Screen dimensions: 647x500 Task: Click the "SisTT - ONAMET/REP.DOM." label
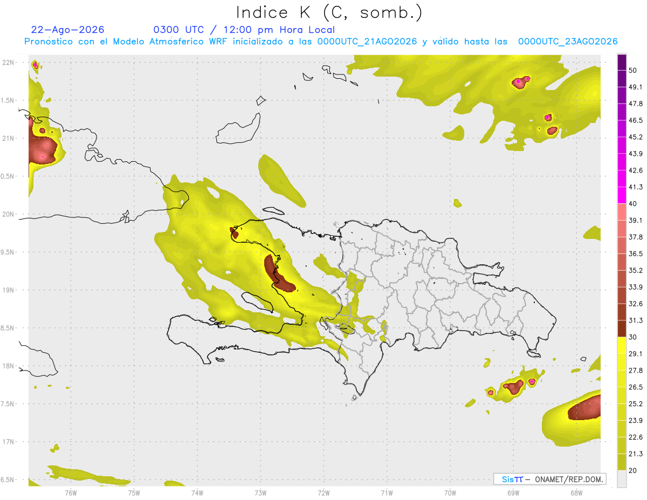(x=550, y=479)
